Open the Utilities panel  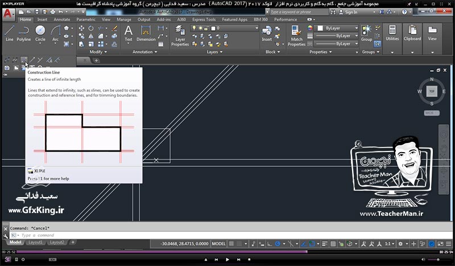pyautogui.click(x=392, y=32)
